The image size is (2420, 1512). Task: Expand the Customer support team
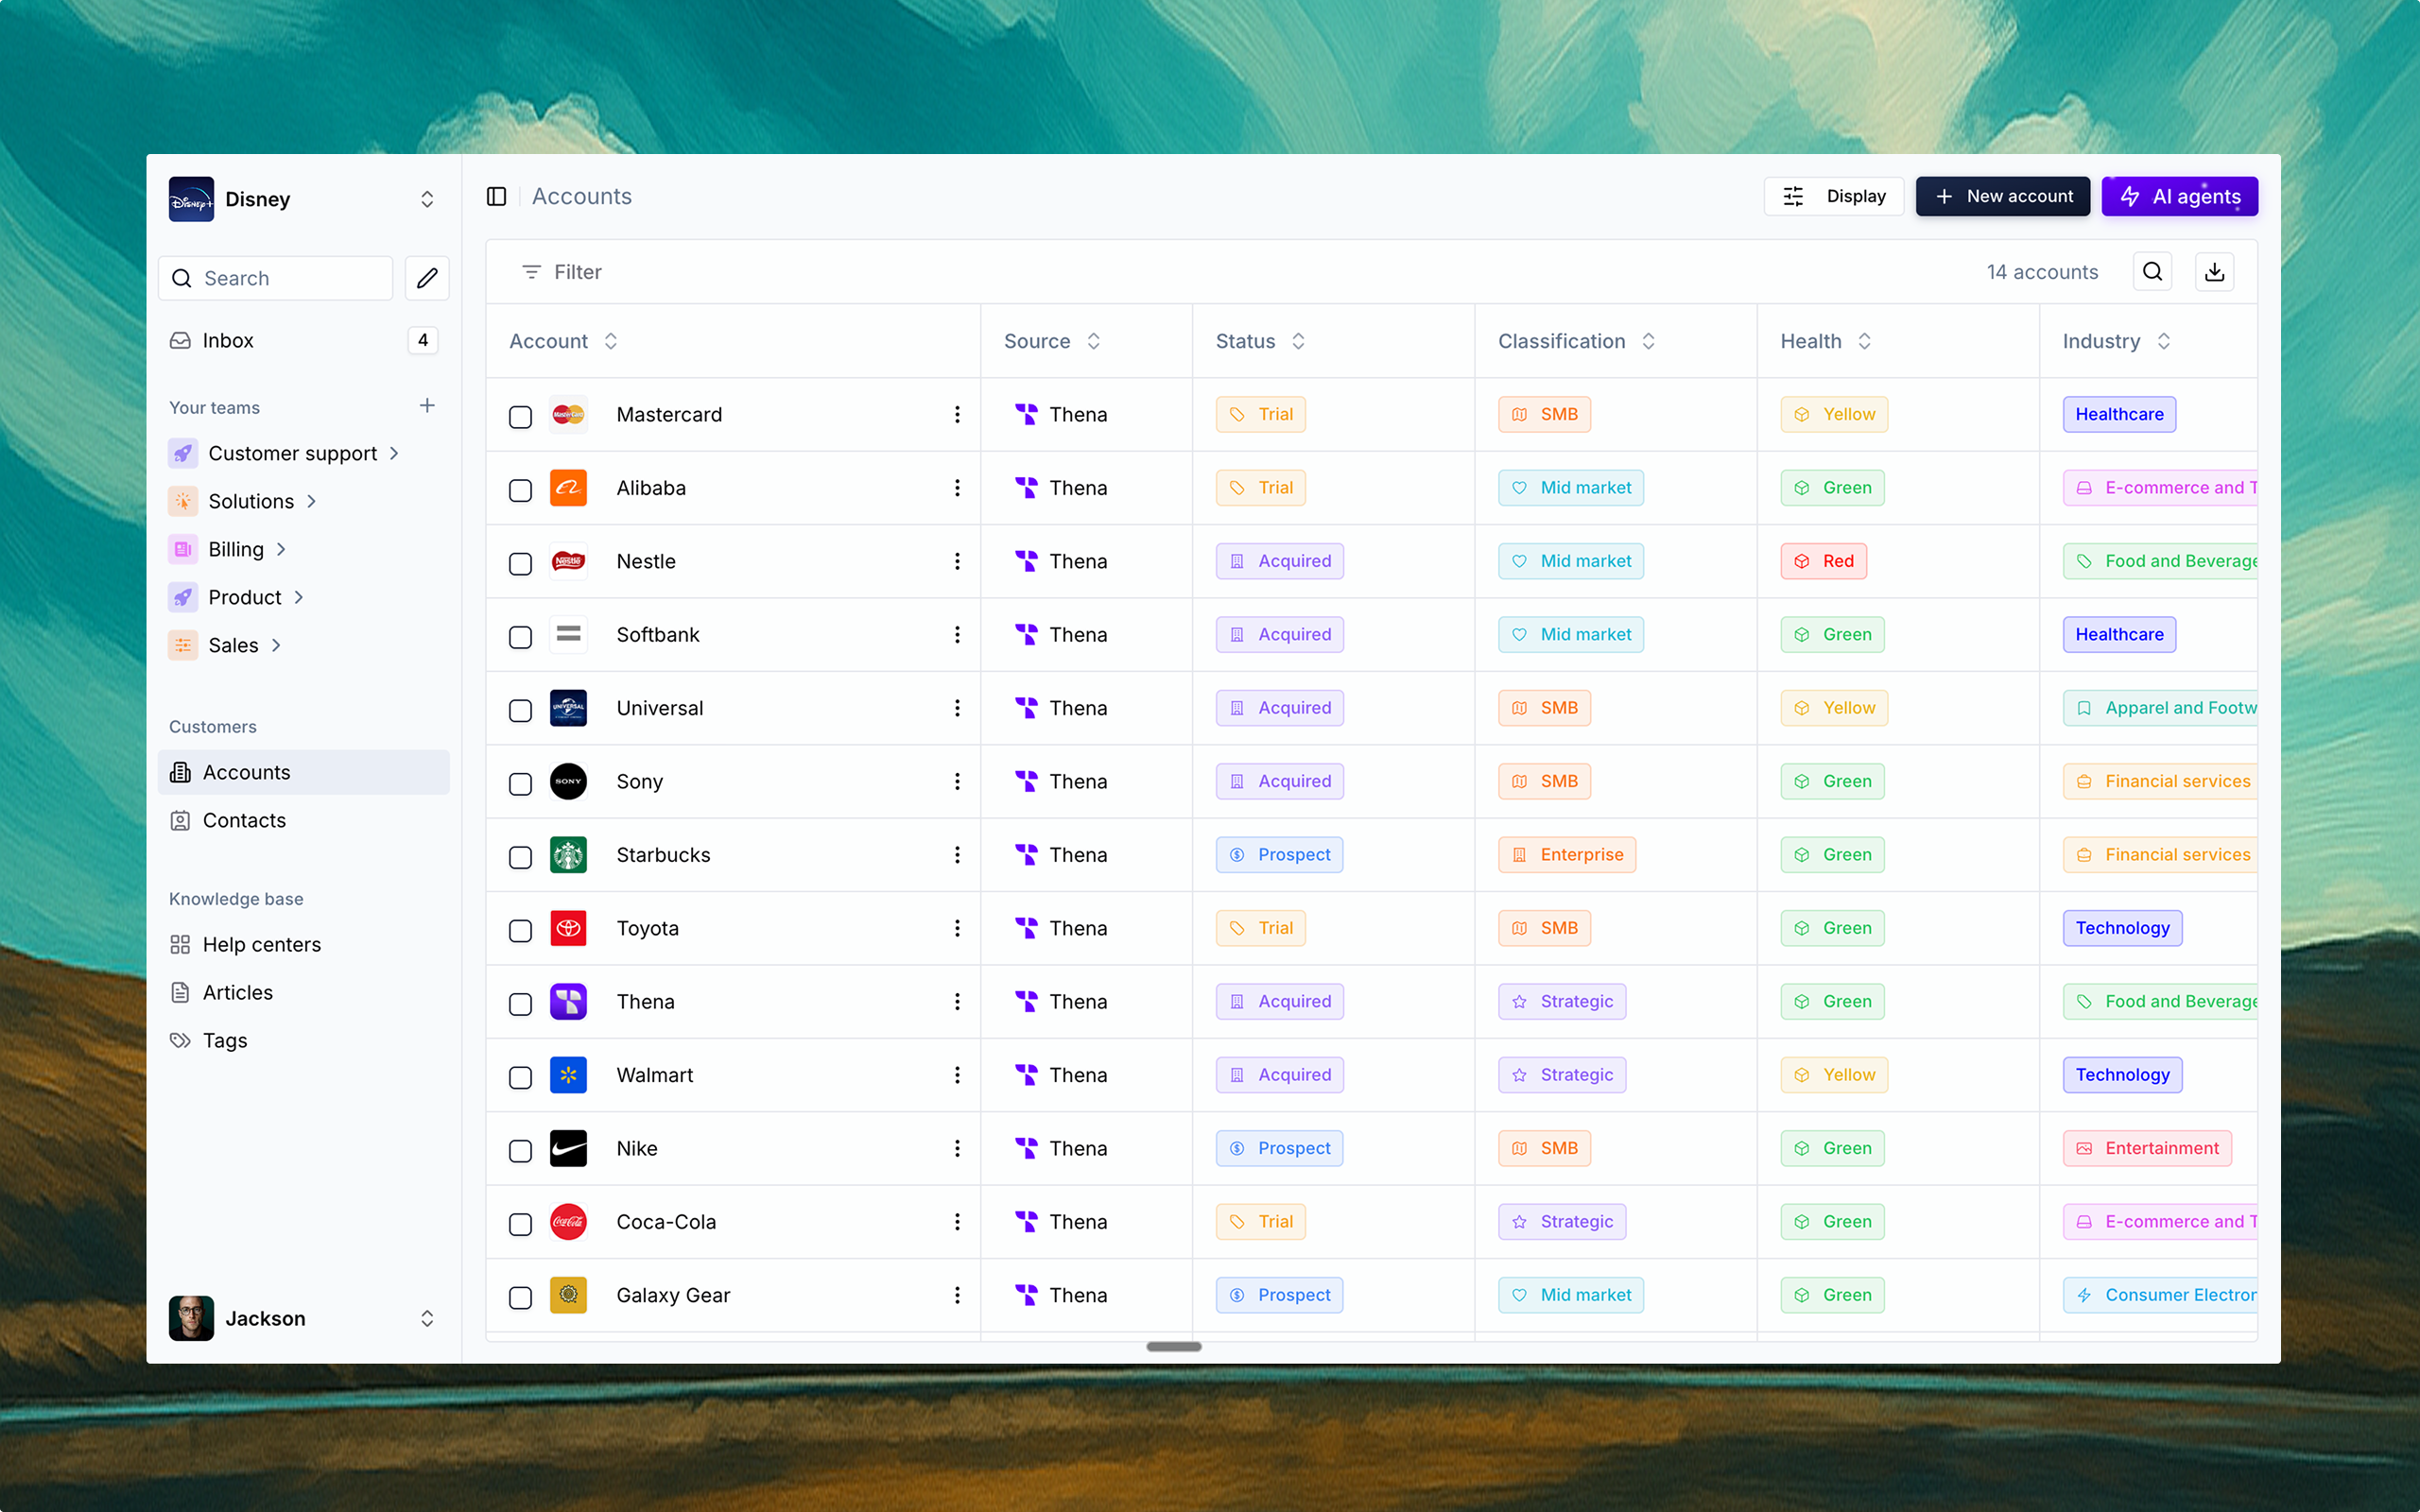(x=394, y=453)
